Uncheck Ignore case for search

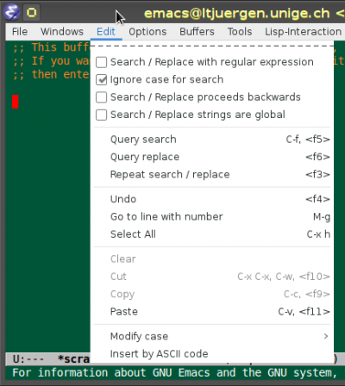[x=212, y=79]
